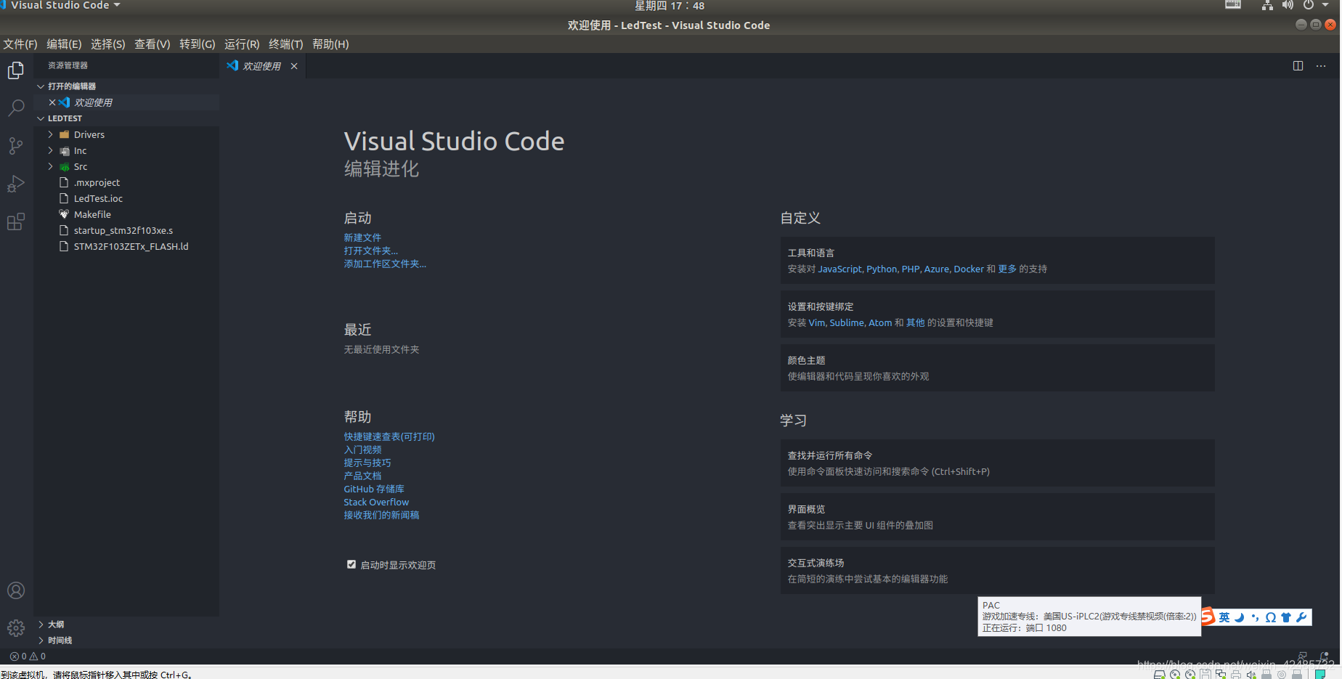This screenshot has height=679, width=1342.
Task: Toggle the 启动时显示欢迎页 checkbox
Action: [351, 564]
